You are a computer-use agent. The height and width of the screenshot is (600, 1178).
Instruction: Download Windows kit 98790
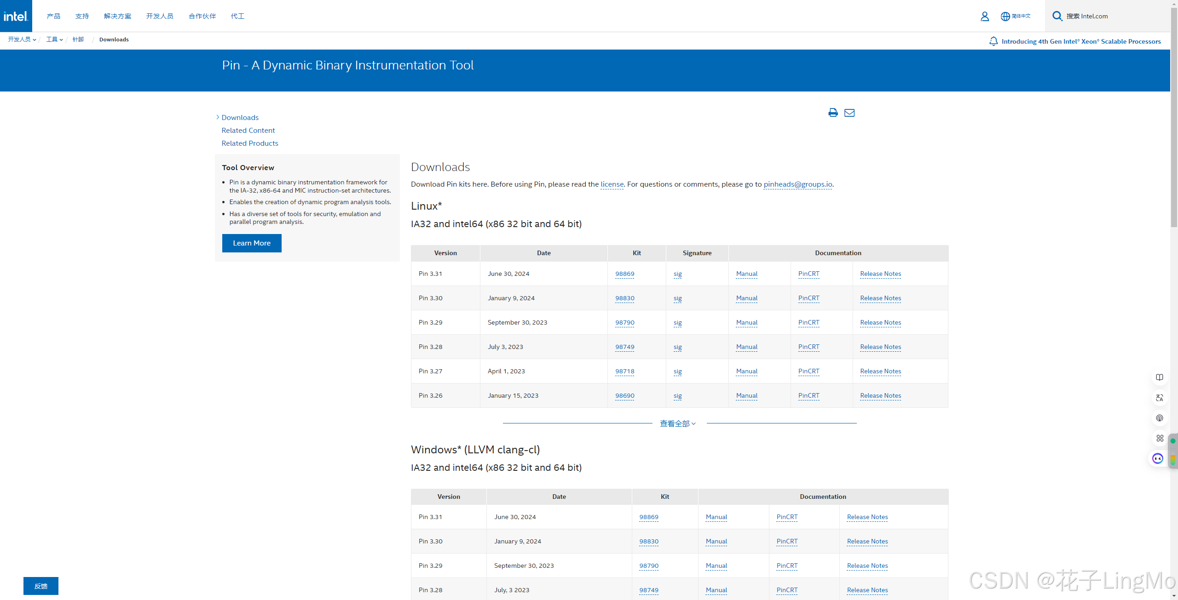click(x=649, y=566)
